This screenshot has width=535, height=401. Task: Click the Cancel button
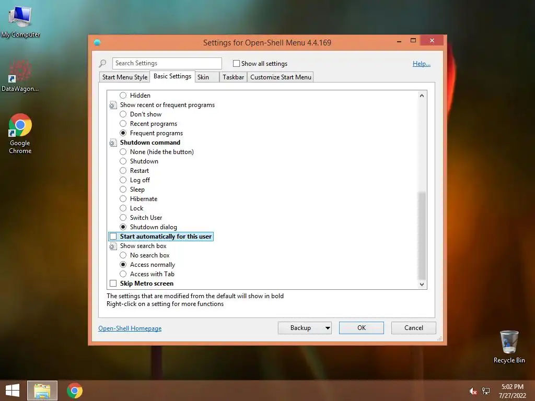[x=414, y=328]
